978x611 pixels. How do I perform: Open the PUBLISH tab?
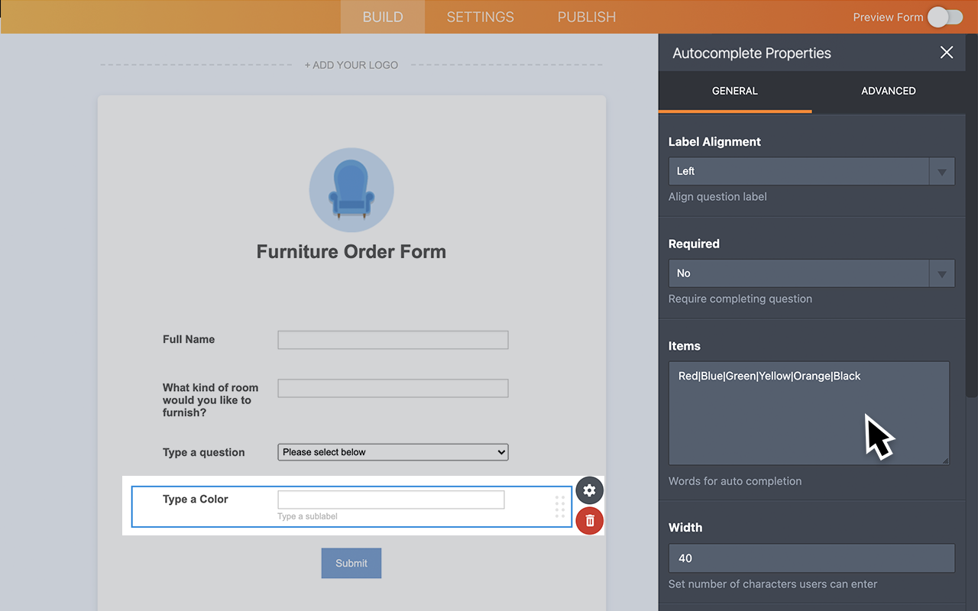coord(586,17)
